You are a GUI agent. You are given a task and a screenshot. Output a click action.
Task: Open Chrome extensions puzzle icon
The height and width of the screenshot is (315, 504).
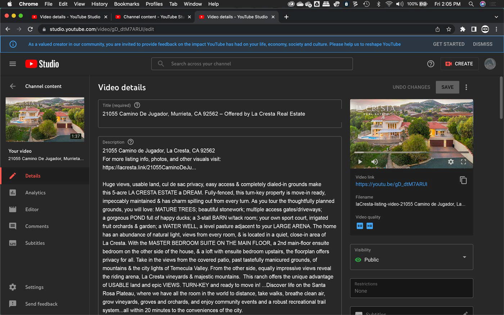tap(463, 29)
